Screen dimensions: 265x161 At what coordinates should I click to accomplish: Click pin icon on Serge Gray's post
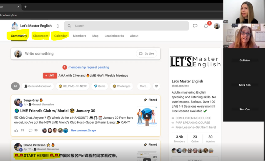coord(145,100)
